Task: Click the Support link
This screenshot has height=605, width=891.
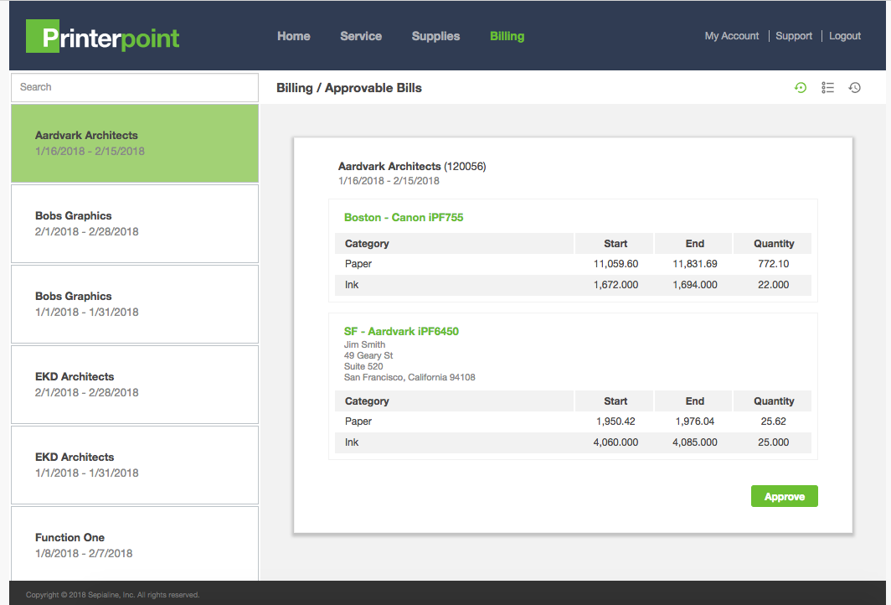Action: coord(794,36)
